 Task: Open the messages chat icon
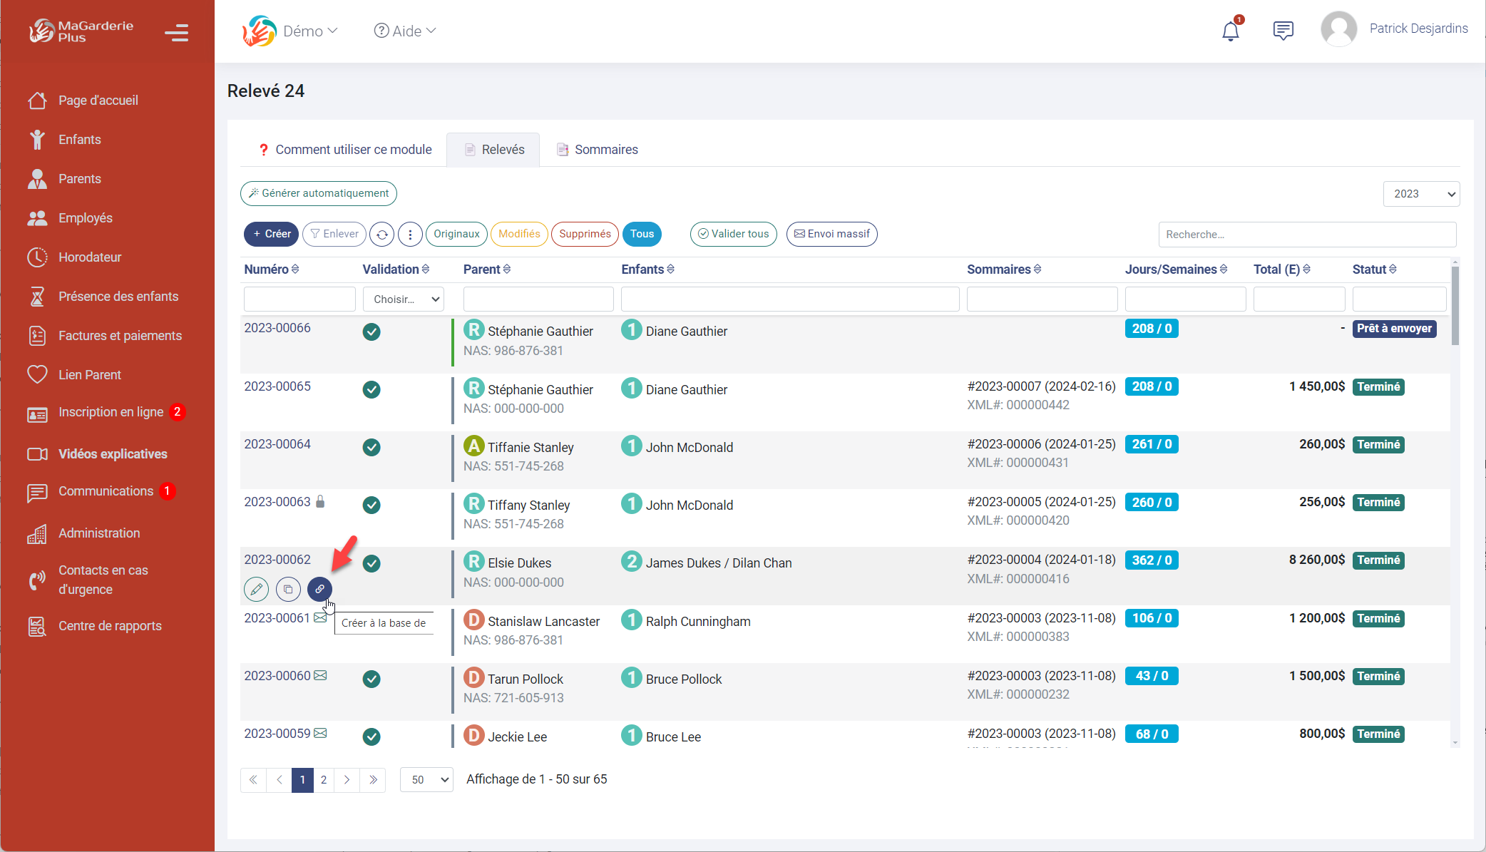(x=1283, y=31)
